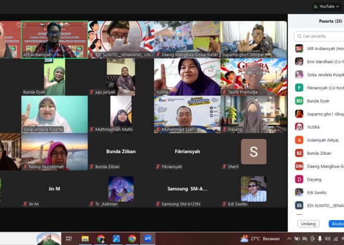Select Daeng MangEwa-Gowa-Sulsel video tile
Viewport: 344px width, 245px height.
click(187, 40)
